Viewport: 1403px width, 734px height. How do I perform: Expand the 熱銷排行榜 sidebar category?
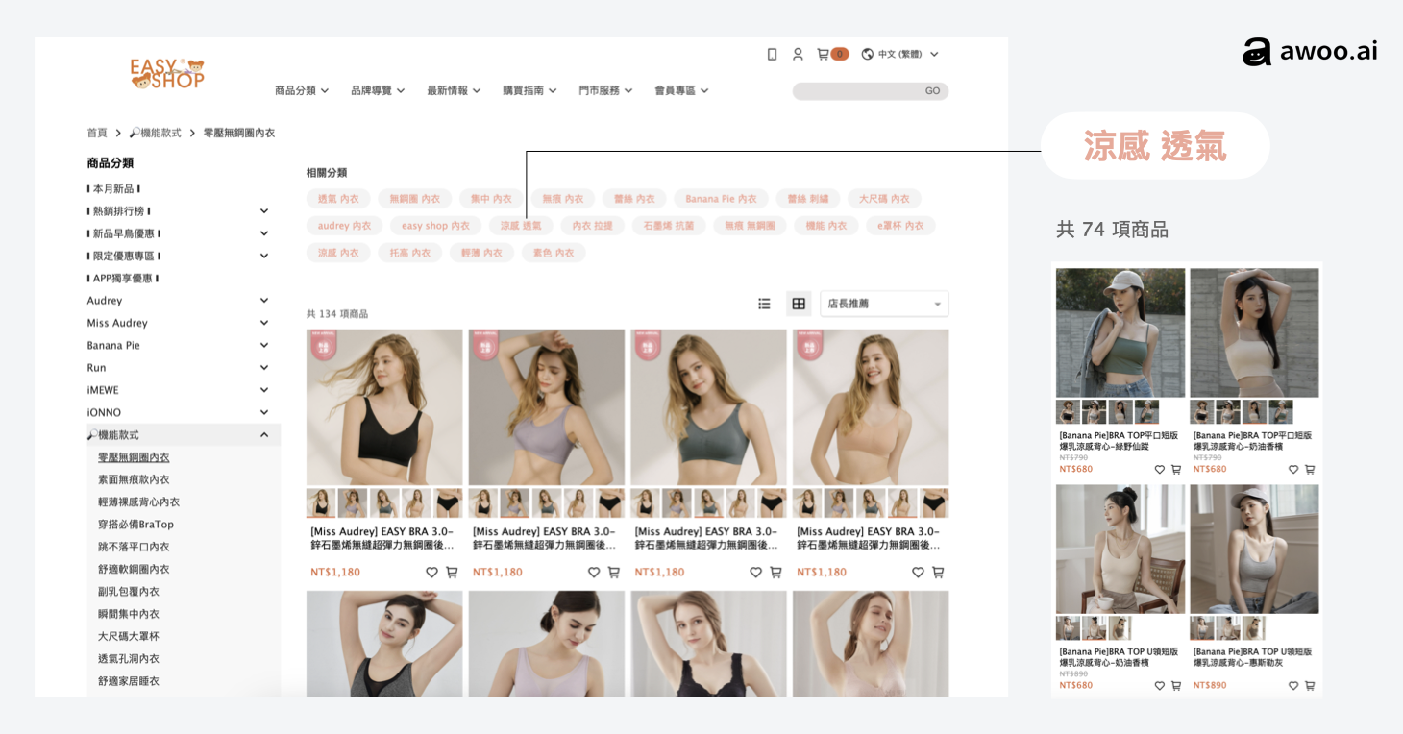[x=264, y=211]
